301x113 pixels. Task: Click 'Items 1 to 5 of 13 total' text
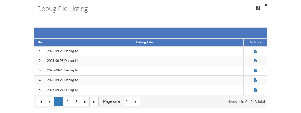246,102
